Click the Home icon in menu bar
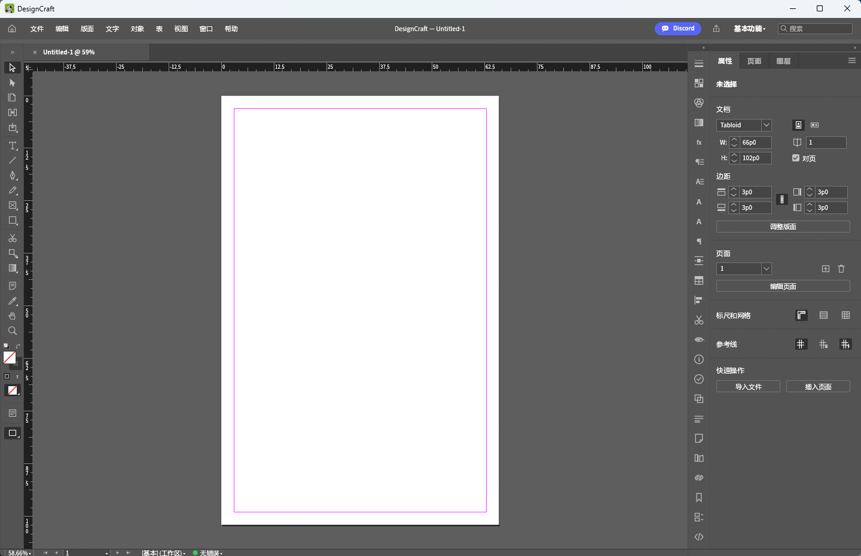The image size is (861, 556). point(12,29)
